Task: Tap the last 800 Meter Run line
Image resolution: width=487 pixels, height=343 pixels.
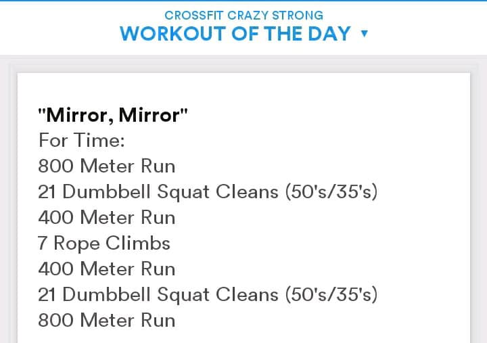Action: point(107,321)
